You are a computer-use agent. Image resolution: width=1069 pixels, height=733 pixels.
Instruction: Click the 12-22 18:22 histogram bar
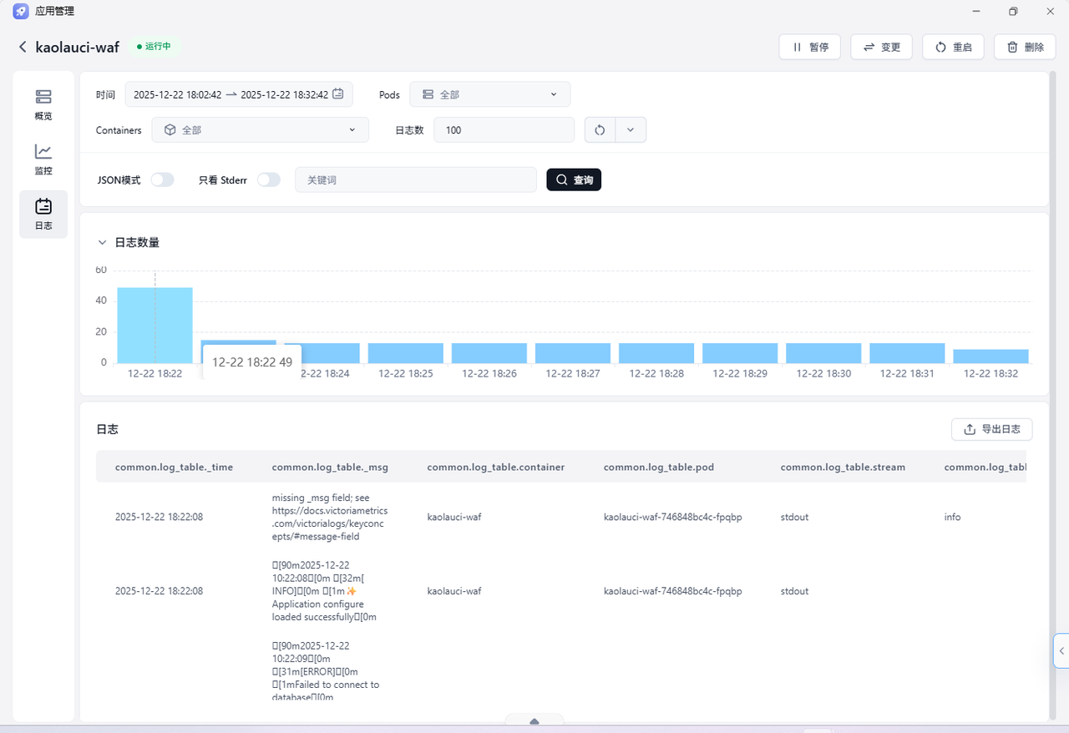[x=155, y=325]
